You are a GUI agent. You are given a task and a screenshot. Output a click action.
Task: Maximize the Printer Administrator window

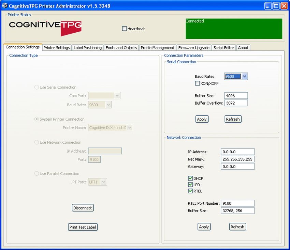[276, 6]
